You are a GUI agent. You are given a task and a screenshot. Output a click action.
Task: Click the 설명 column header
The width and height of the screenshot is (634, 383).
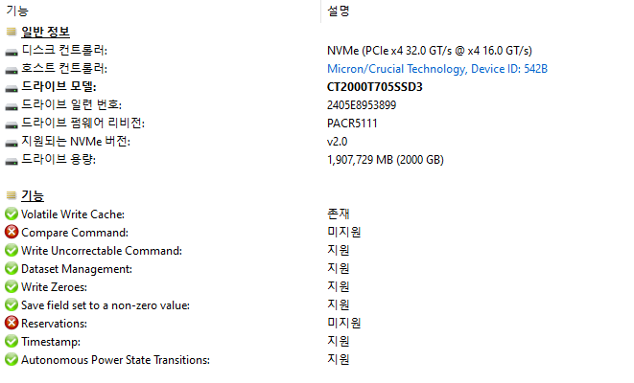tap(339, 11)
